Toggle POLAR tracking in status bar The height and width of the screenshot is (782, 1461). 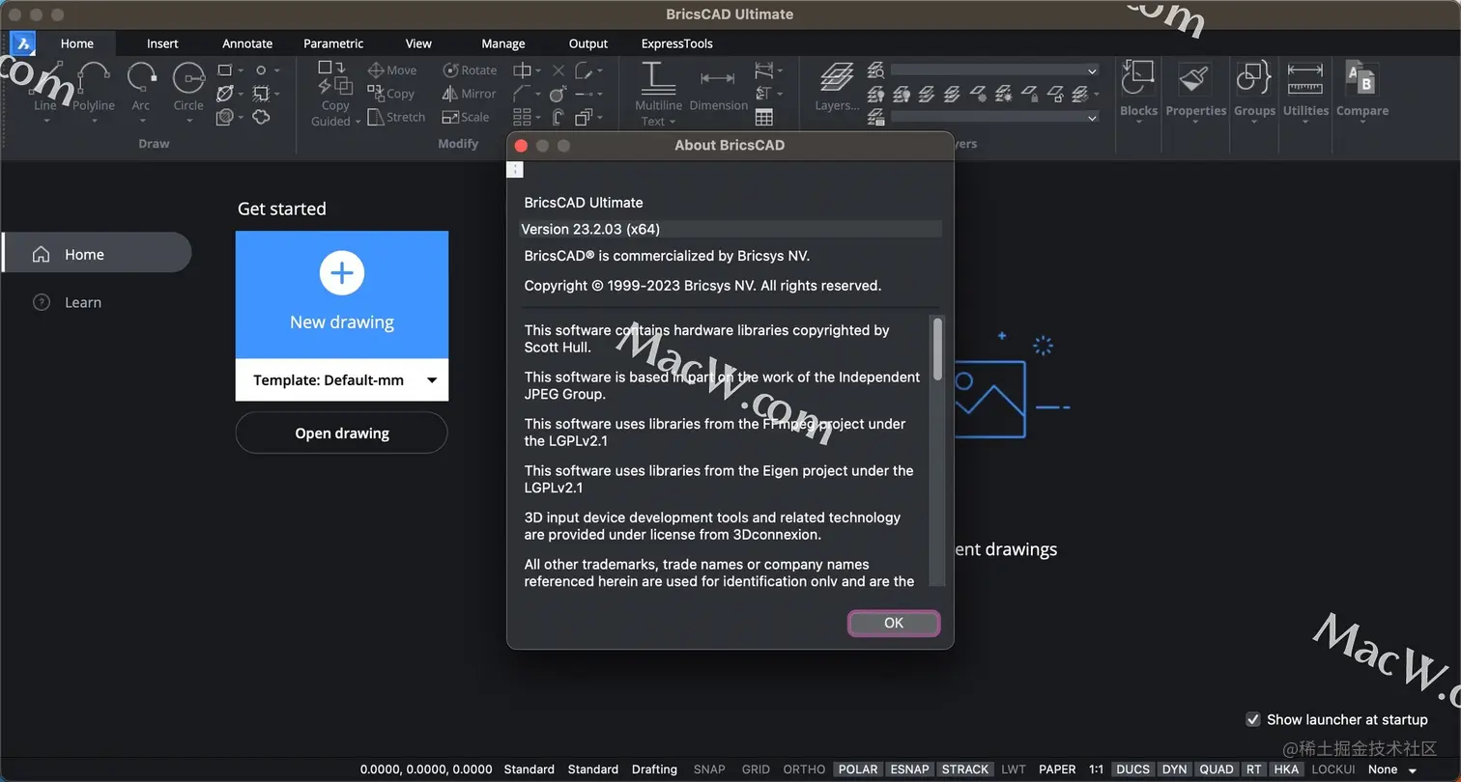point(858,769)
